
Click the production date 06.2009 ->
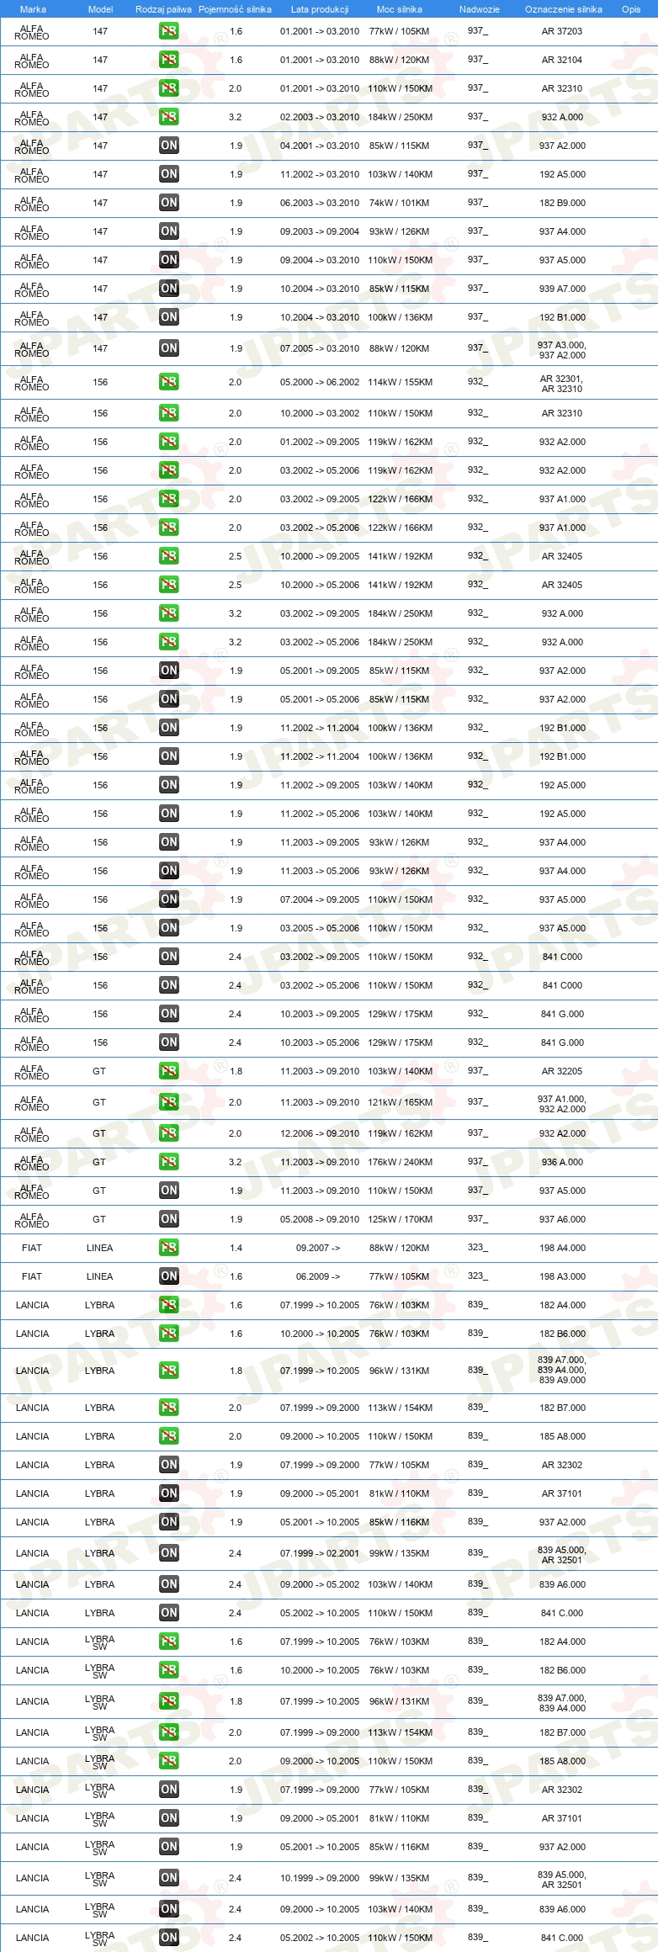318,1276
